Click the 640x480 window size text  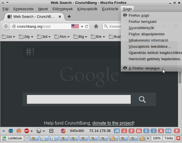click(77, 131)
